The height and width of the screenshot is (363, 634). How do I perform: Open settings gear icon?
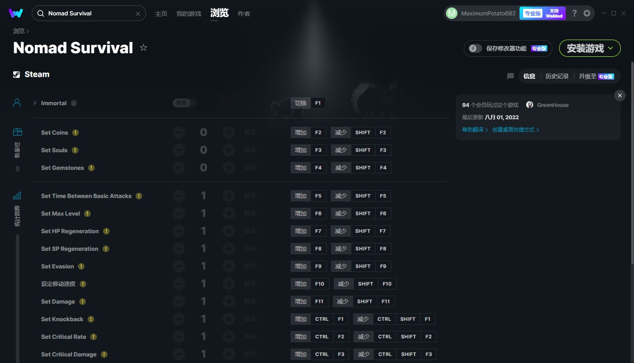point(587,13)
